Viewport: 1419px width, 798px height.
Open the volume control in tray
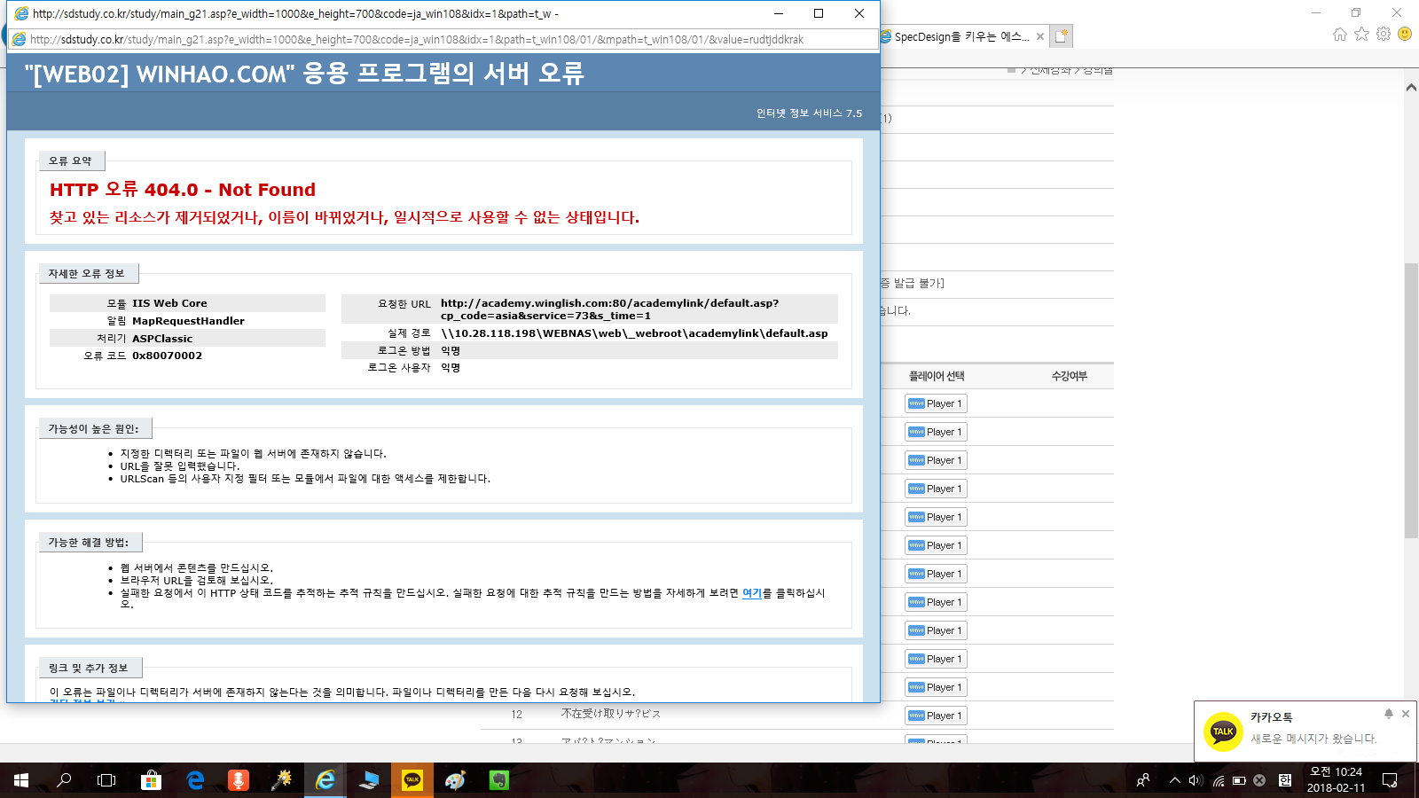point(1196,780)
